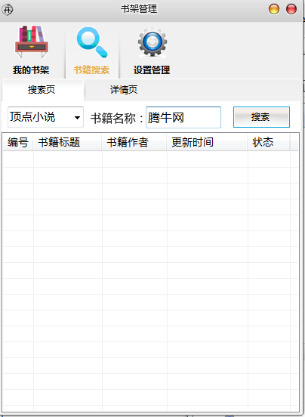Focus the 书籍名称 input containing 腾牛网
Image resolution: width=305 pixels, height=417 pixels.
pos(183,117)
